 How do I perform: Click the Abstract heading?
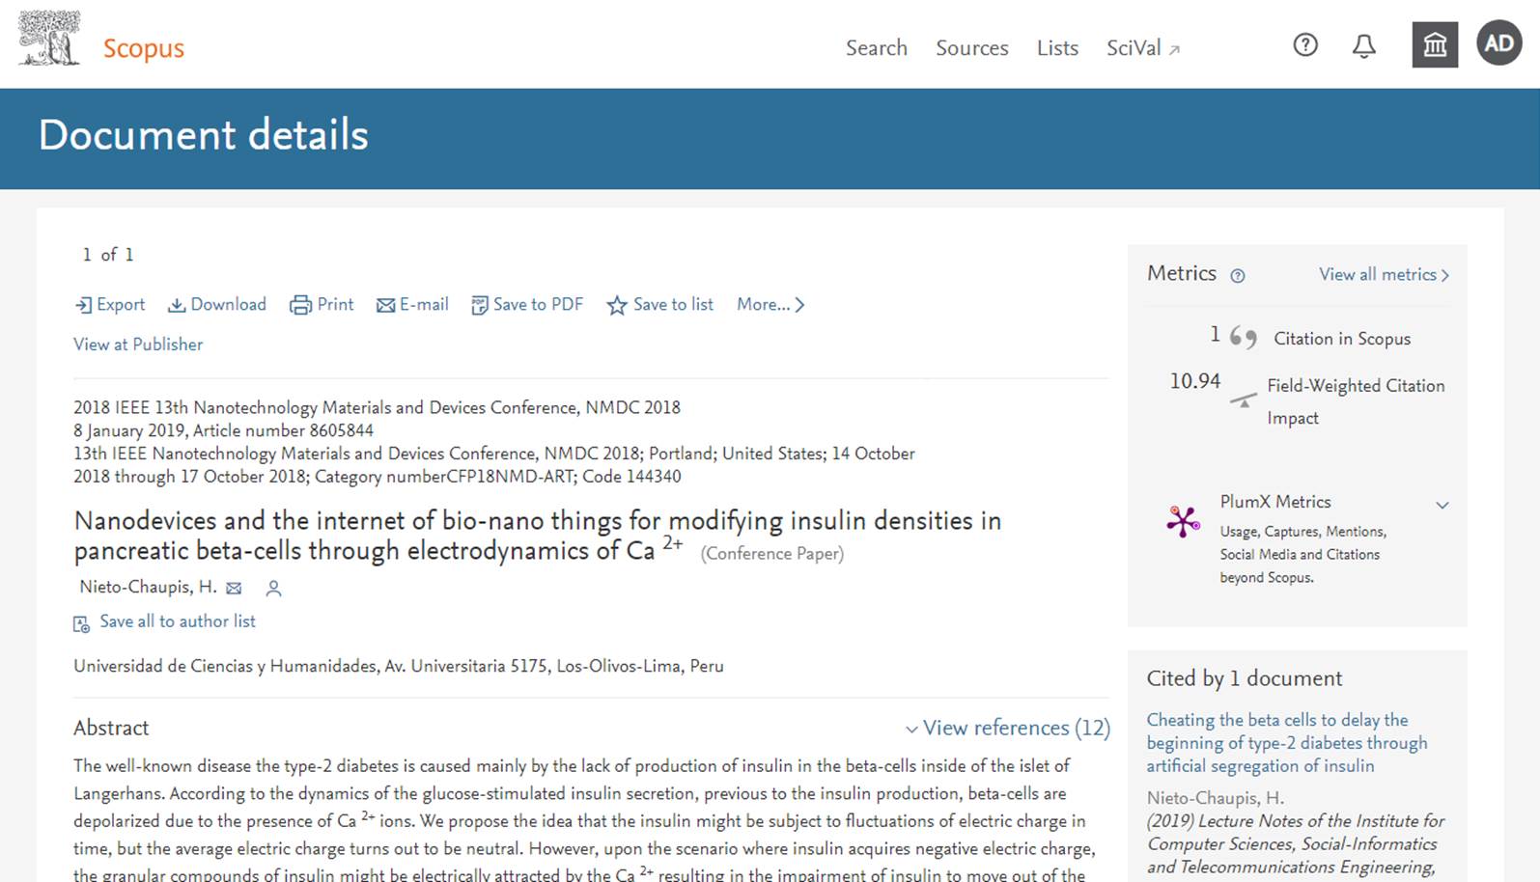point(111,728)
